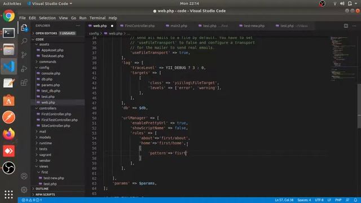Select Visual Studio Code dock icon
The width and height of the screenshot is (361, 203).
point(9,67)
